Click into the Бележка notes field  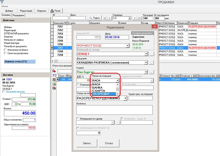click(x=114, y=110)
